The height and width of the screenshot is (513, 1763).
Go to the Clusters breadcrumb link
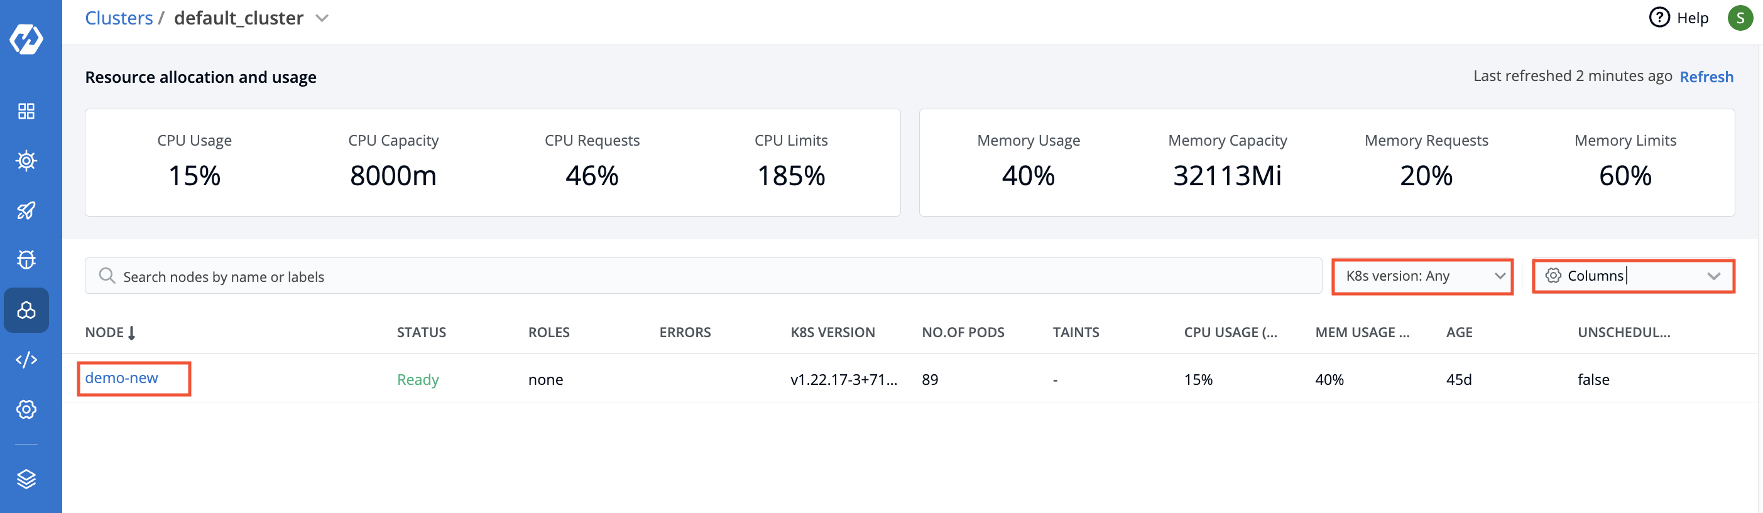(119, 18)
